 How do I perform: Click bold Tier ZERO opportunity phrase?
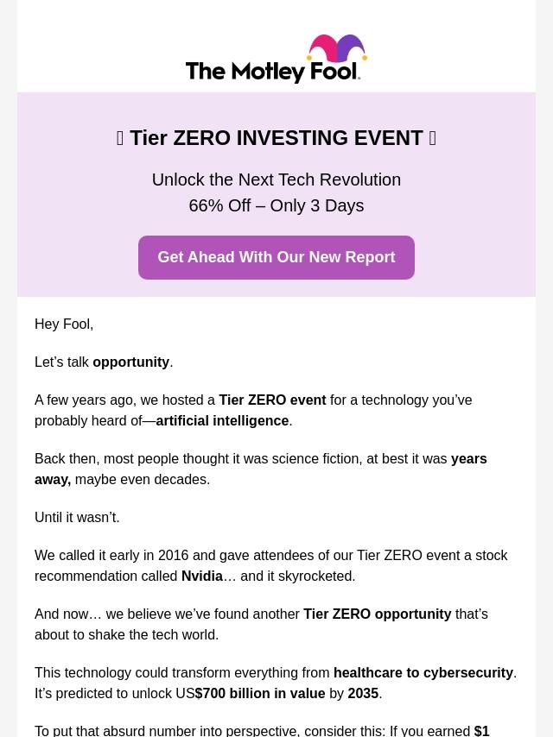pos(378,614)
